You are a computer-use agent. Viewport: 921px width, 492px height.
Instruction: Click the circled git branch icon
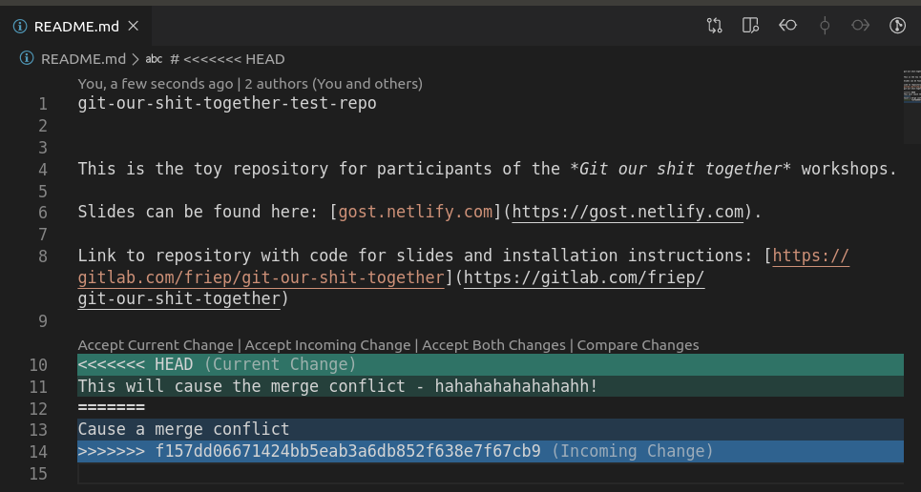coord(896,26)
